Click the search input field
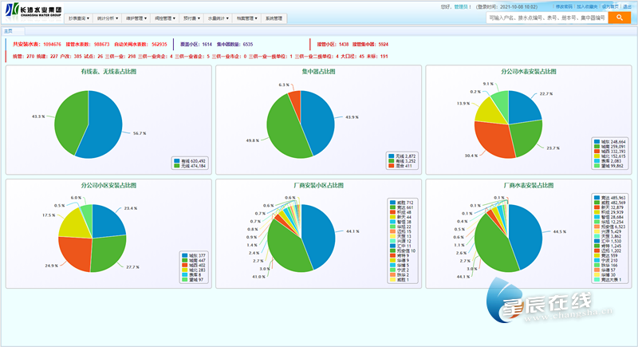The width and height of the screenshot is (638, 347). tap(546, 17)
